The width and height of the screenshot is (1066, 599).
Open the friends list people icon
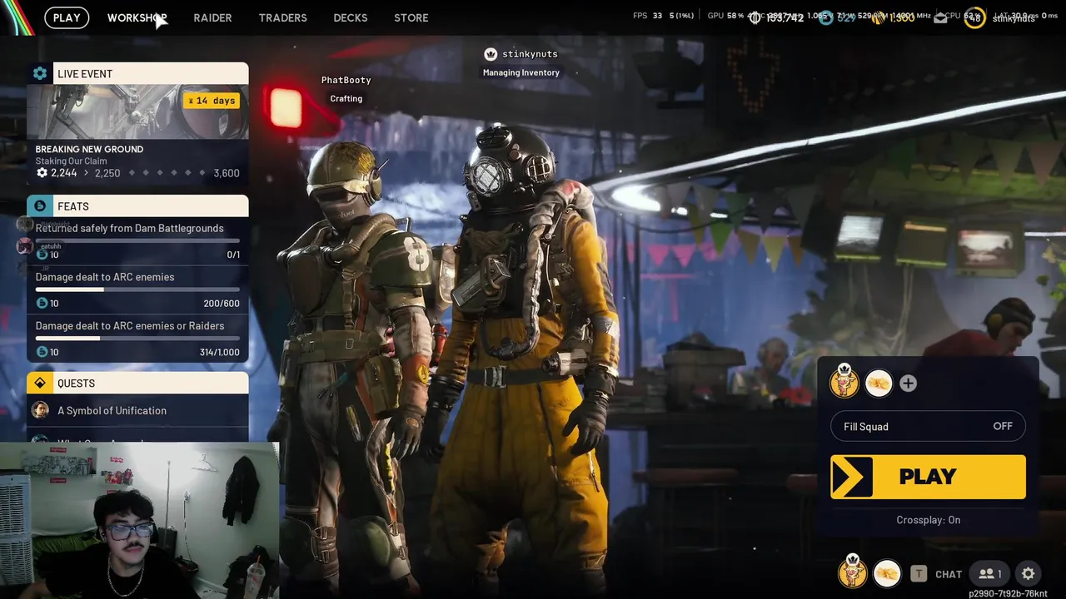point(990,573)
